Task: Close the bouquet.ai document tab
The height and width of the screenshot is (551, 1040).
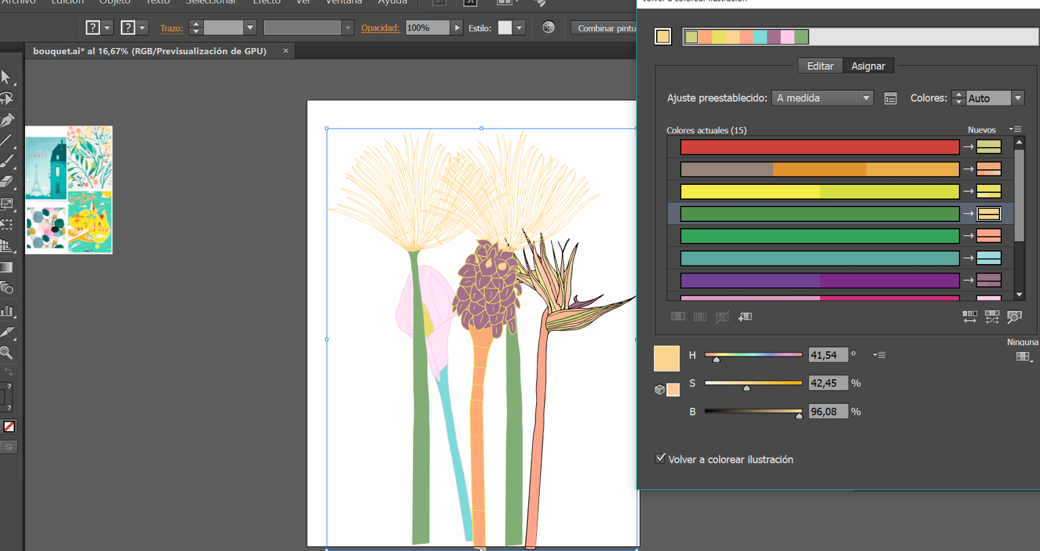Action: (286, 51)
